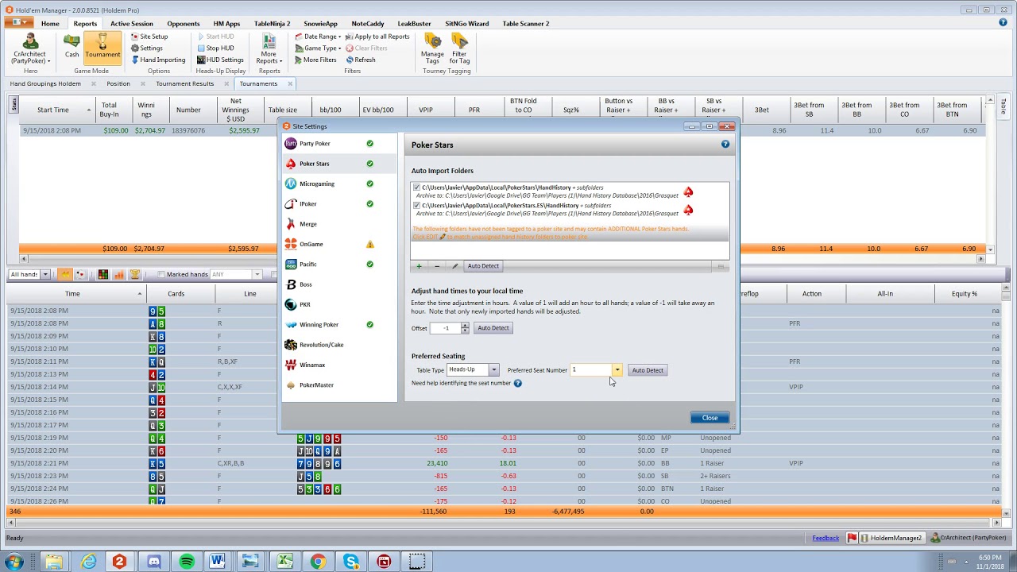Image resolution: width=1017 pixels, height=572 pixels.
Task: Open Skype from the taskbar
Action: click(x=351, y=562)
